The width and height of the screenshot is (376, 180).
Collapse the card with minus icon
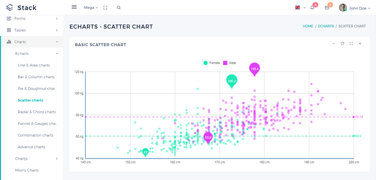(x=333, y=44)
